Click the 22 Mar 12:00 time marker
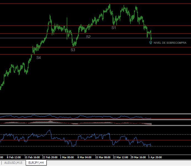Viewport: 191px width, 166px height. (x=120, y=157)
